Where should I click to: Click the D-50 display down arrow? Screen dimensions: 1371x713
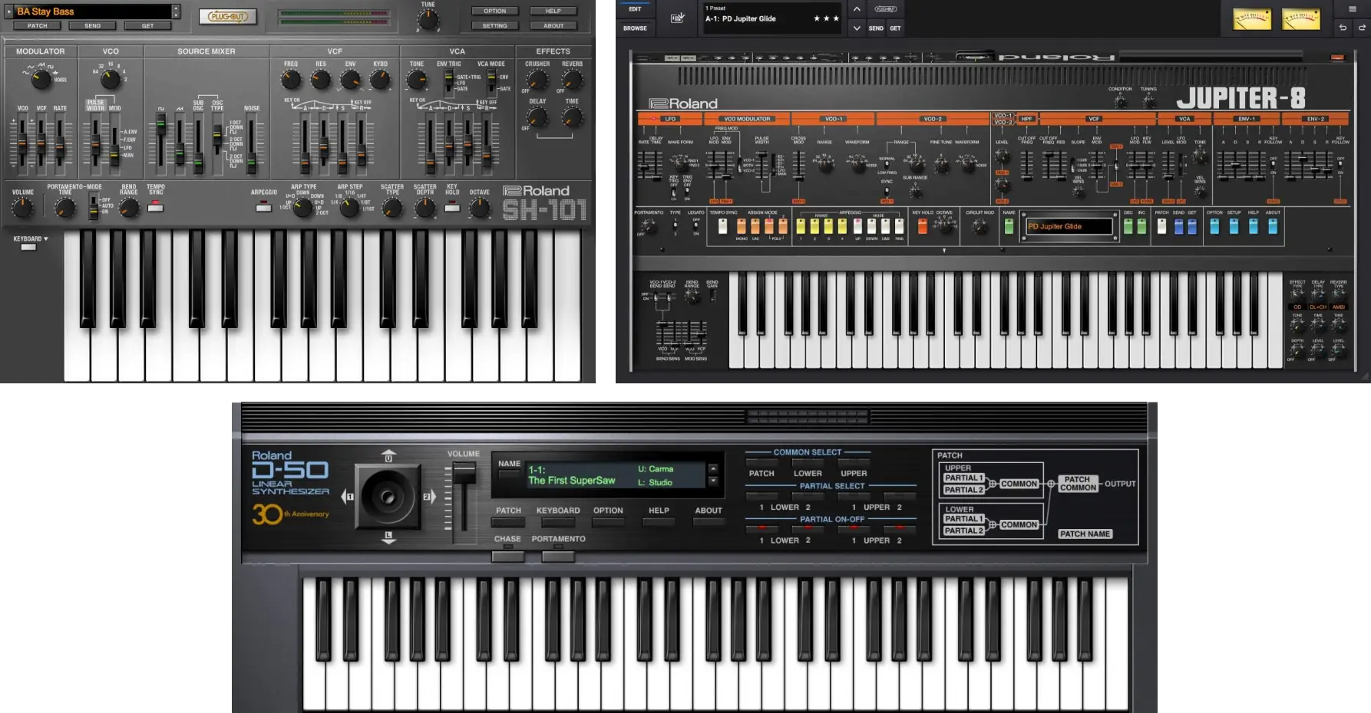712,481
